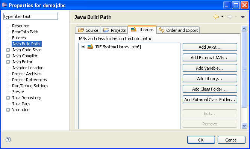
Task: Select Builders in the tree
Action: coord(19,38)
